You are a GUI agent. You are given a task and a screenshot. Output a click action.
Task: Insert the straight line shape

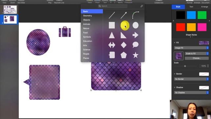point(112,15)
